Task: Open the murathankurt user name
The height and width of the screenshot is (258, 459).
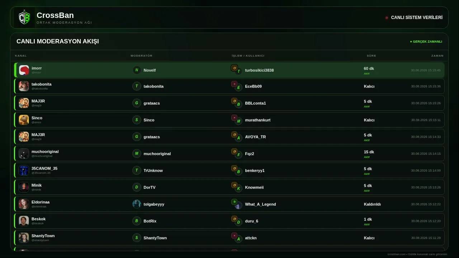Action: coord(258,120)
